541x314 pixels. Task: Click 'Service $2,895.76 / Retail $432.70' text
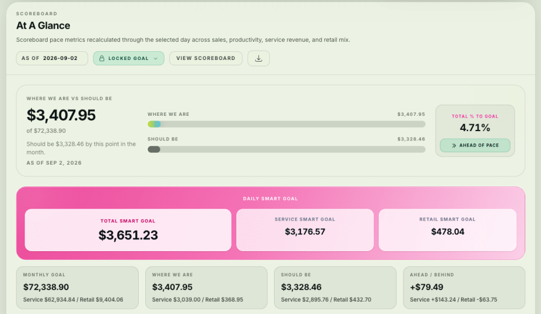[x=326, y=299]
